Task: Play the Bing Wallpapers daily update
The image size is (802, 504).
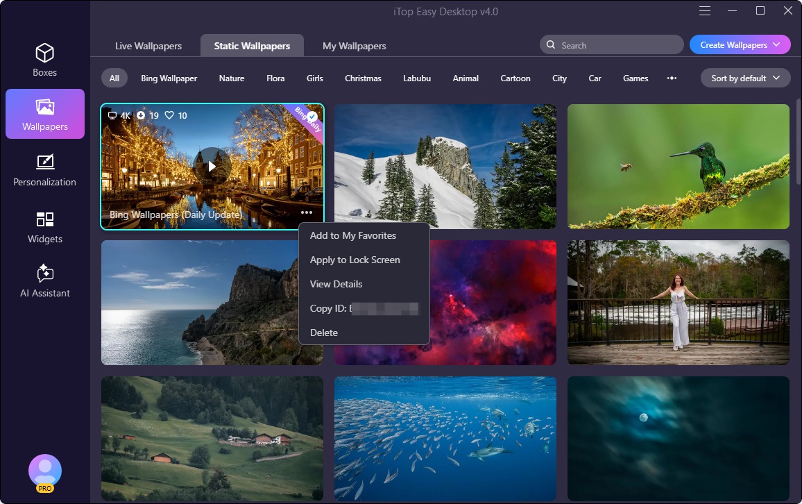Action: [x=212, y=166]
